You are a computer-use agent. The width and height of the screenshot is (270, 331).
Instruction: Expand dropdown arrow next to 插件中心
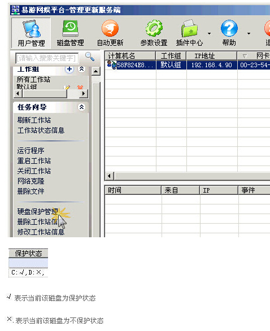tap(209, 33)
